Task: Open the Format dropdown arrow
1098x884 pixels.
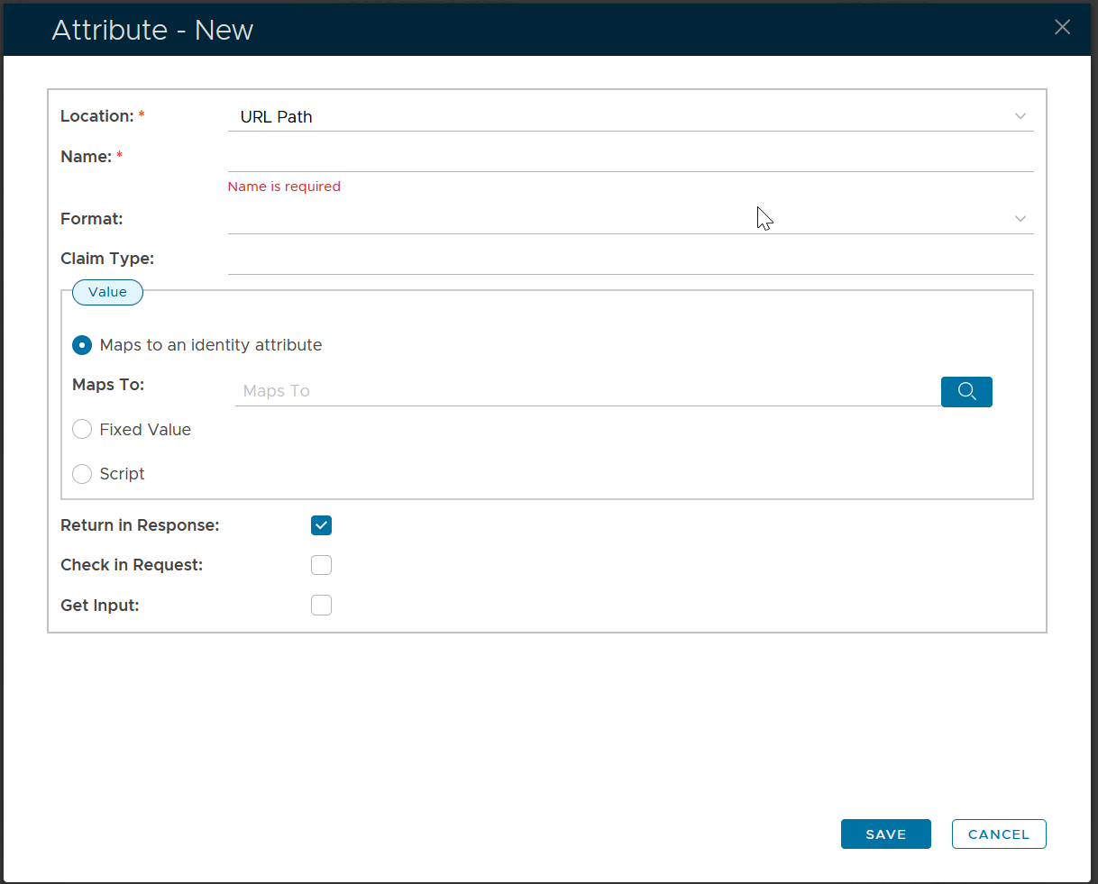Action: (x=1020, y=219)
